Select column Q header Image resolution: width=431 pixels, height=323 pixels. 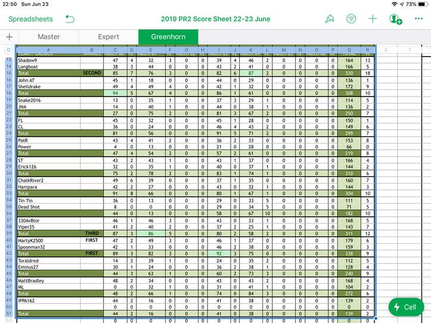(x=349, y=50)
